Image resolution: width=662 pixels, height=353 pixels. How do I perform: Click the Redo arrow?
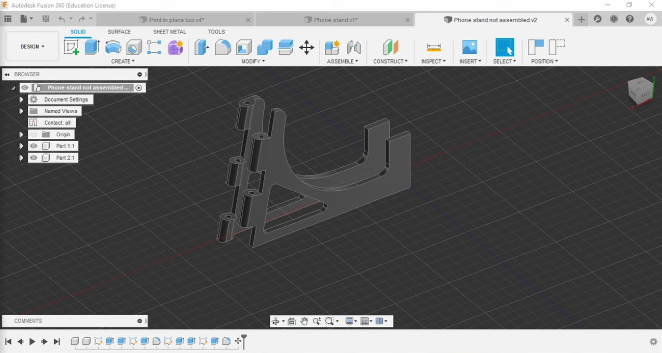(x=82, y=19)
